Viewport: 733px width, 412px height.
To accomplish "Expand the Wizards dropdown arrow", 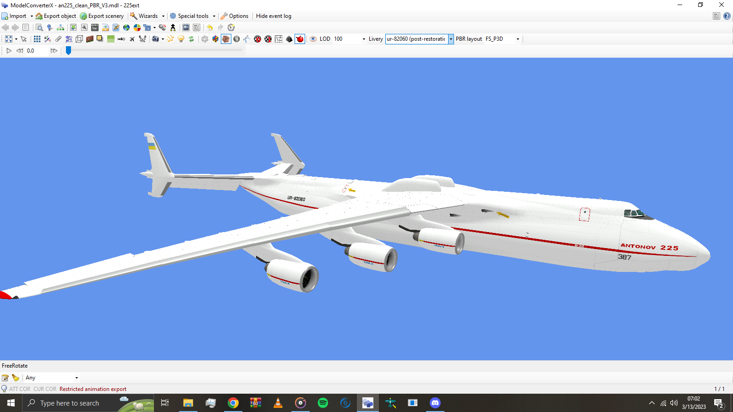I will coord(163,16).
